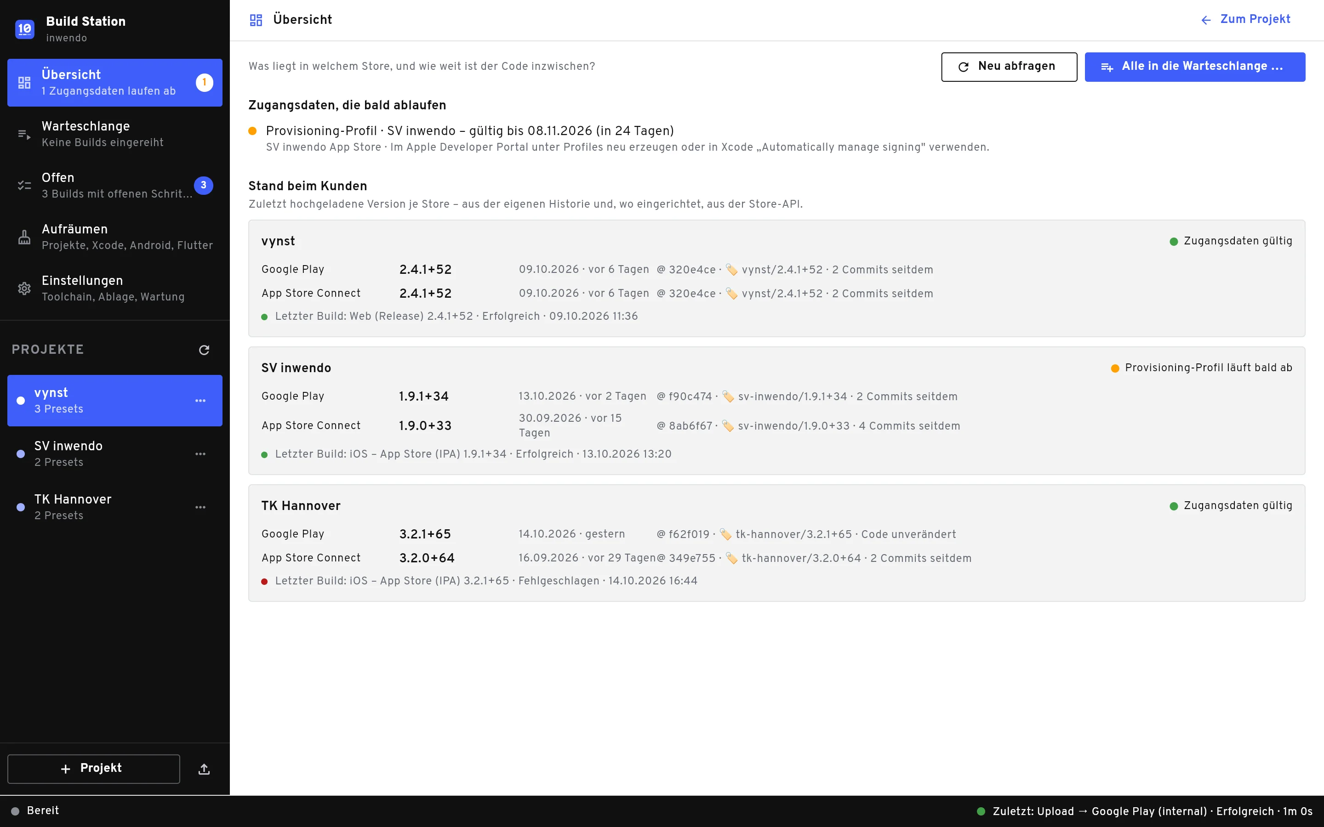Click the Warteschlange playlist icon

24,135
